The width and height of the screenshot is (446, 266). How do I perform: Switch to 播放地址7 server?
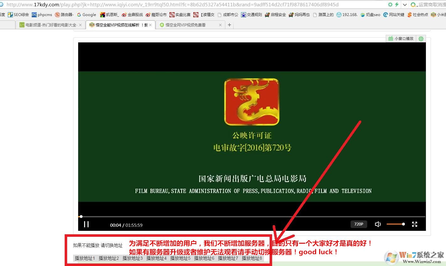pos(228,258)
